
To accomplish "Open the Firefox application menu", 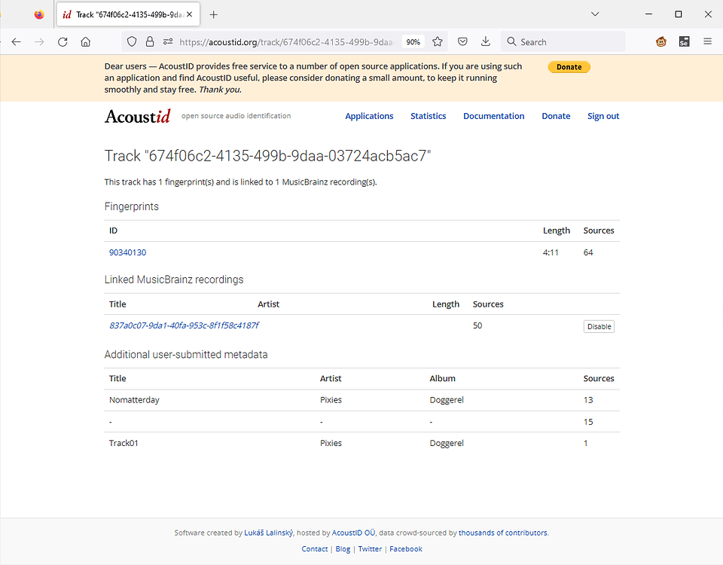I will point(706,41).
